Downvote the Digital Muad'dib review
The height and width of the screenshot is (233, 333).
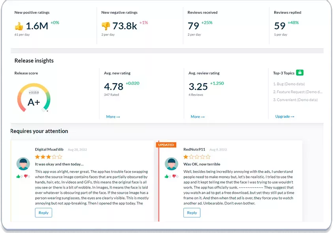(26, 176)
